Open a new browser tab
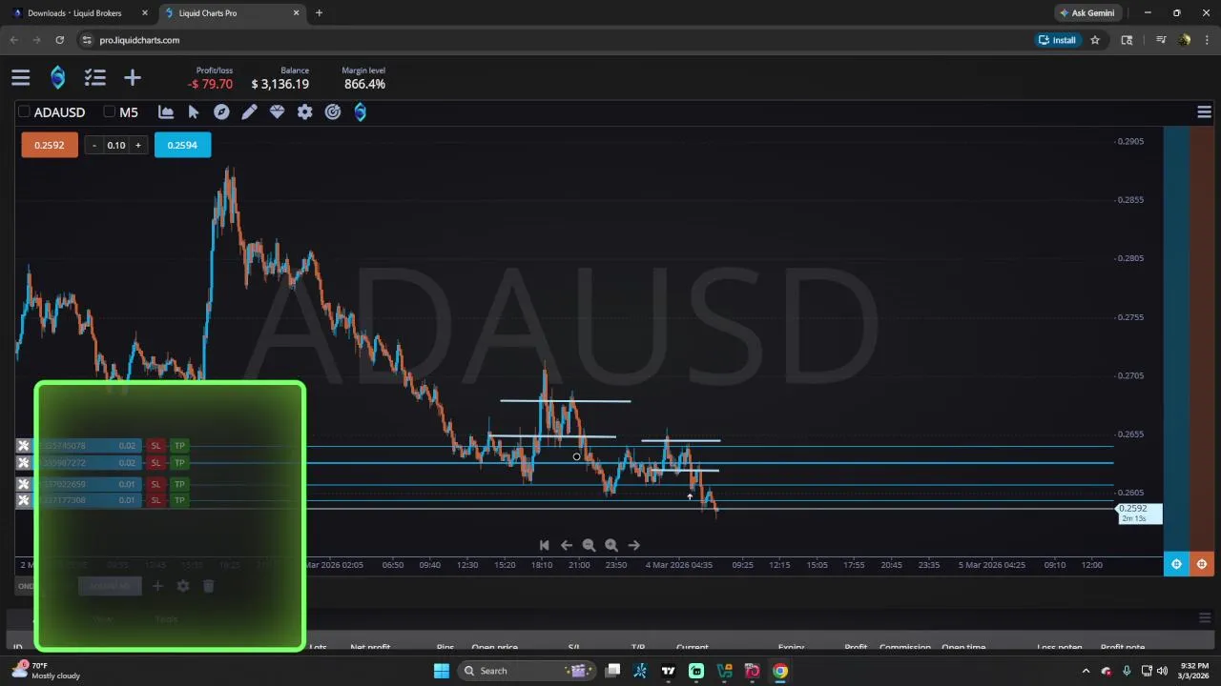 (319, 13)
